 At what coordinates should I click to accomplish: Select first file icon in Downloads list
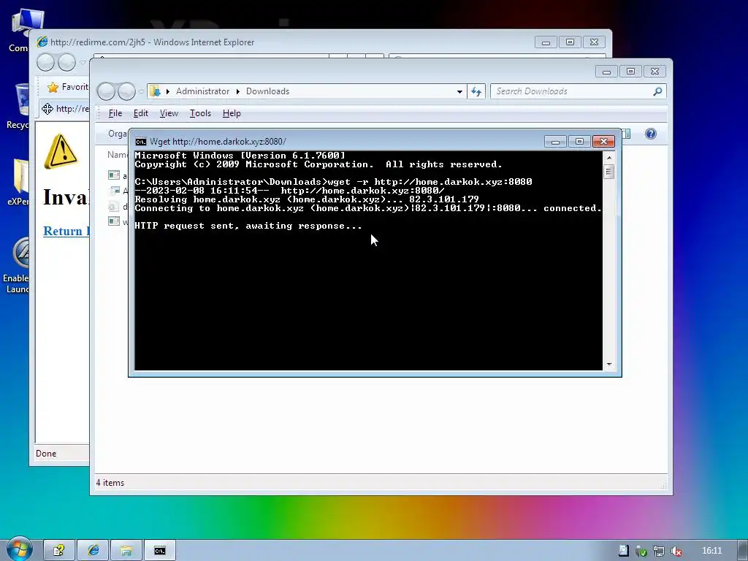point(113,175)
